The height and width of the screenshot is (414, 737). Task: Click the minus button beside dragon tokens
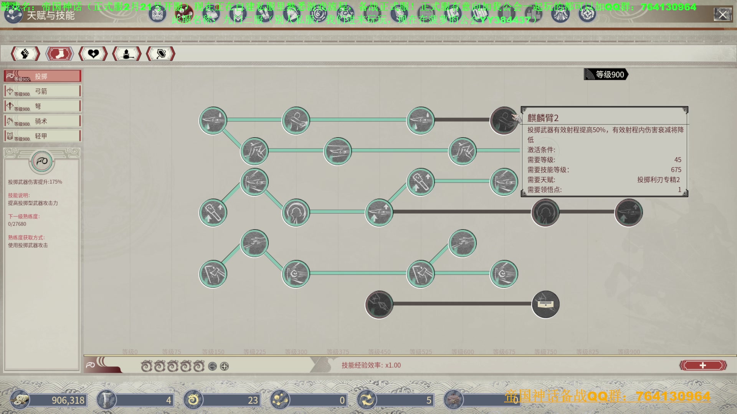(x=212, y=366)
